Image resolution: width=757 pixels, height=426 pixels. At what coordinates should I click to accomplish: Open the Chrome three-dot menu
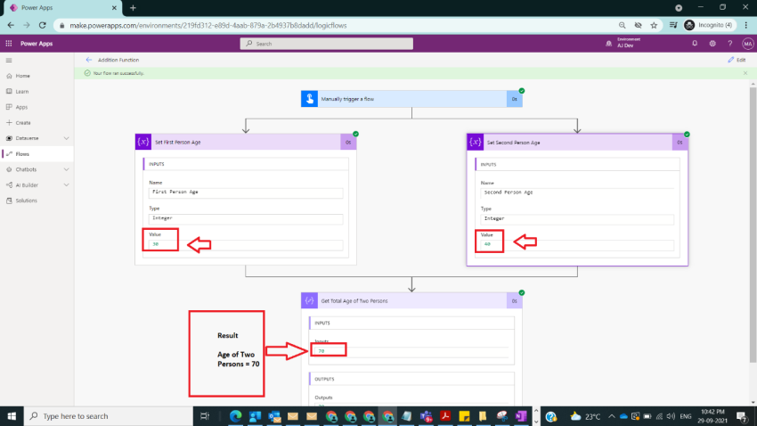[x=746, y=25]
